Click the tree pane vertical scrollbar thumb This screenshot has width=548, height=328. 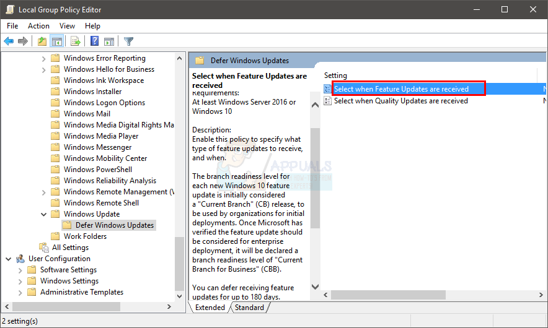tap(179, 264)
